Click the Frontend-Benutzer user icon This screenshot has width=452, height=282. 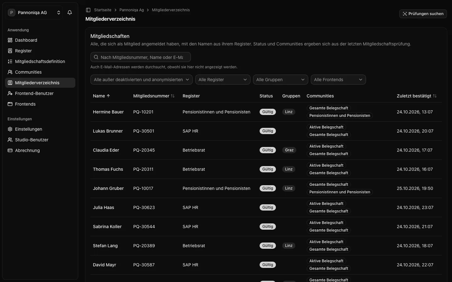10,93
